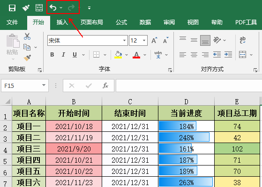Switch to the 视图 tab
This screenshot has height=187, width=262.
(193, 22)
